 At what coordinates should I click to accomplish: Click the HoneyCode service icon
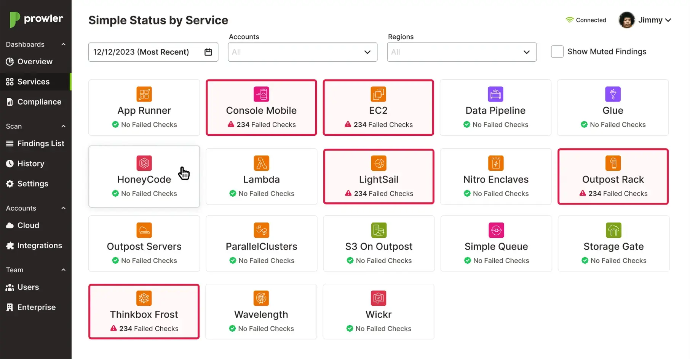pyautogui.click(x=144, y=163)
